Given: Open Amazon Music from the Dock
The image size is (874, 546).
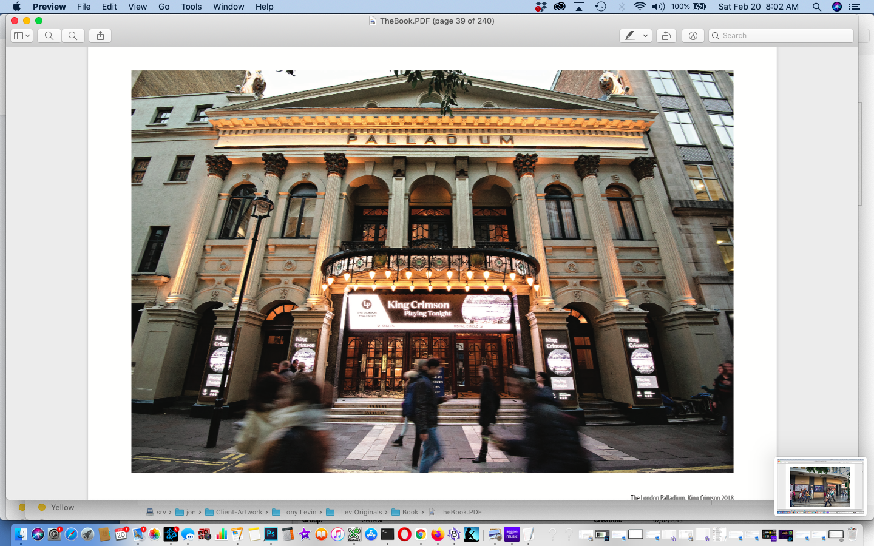Looking at the screenshot, I should pyautogui.click(x=512, y=534).
